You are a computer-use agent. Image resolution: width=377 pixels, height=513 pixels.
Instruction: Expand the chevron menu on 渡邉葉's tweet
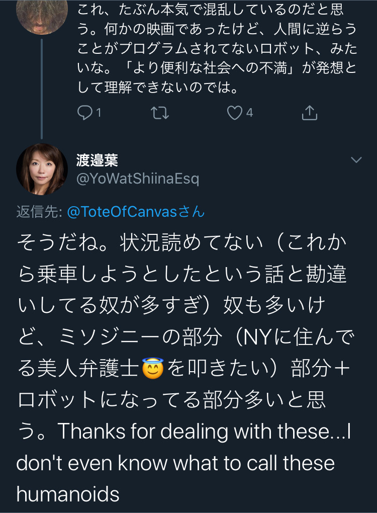point(356,160)
